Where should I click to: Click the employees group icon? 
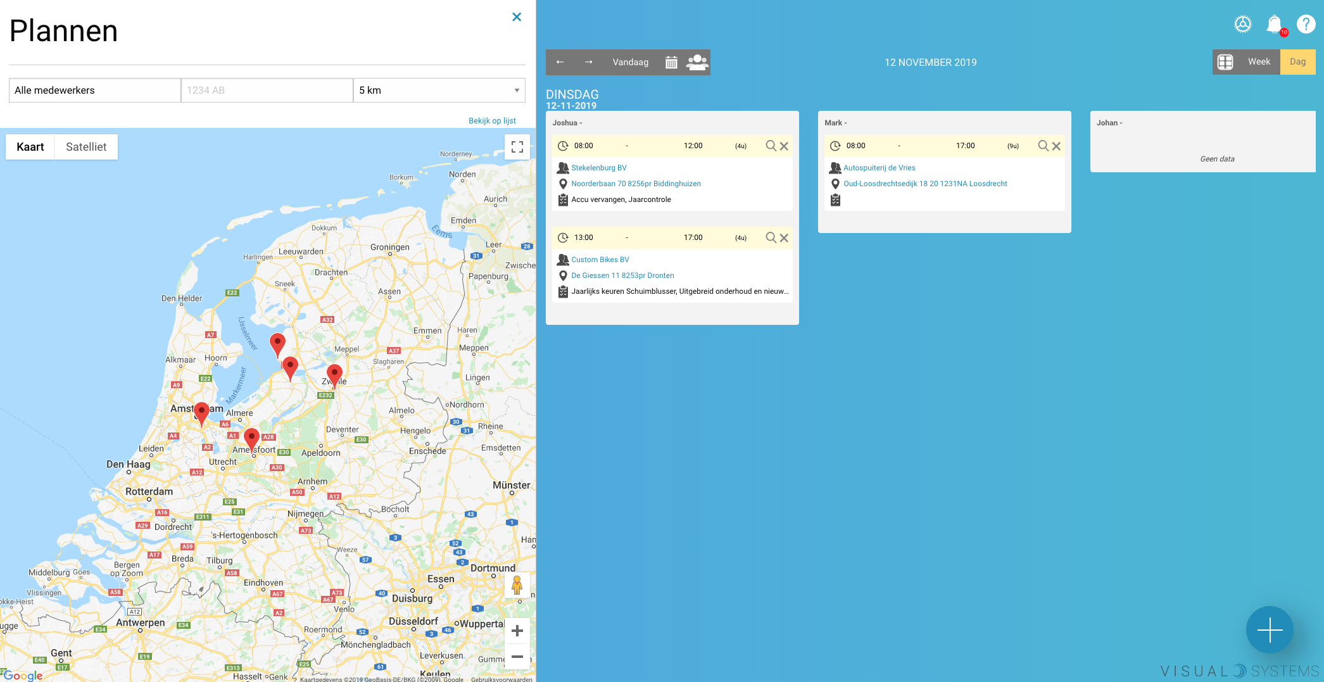pos(697,62)
